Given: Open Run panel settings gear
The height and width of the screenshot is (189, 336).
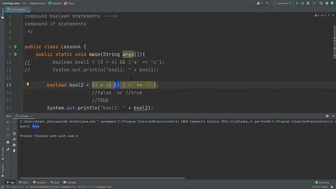Looking at the screenshot, I should [x=327, y=116].
